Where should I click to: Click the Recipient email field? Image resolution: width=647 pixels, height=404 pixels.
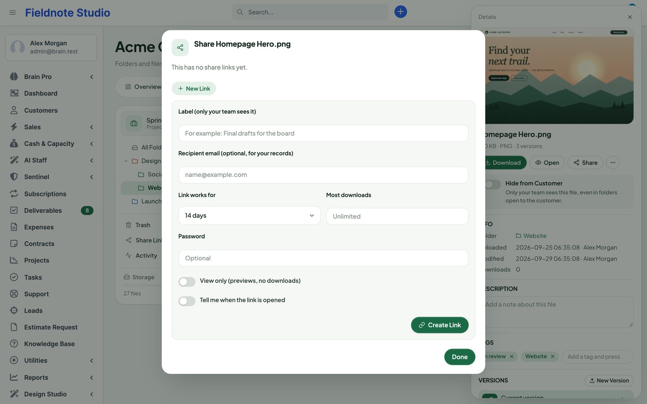(323, 175)
